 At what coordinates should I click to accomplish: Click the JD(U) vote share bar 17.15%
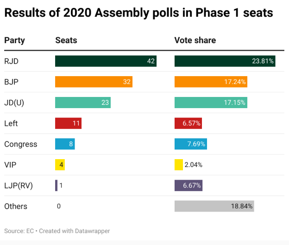click(211, 103)
